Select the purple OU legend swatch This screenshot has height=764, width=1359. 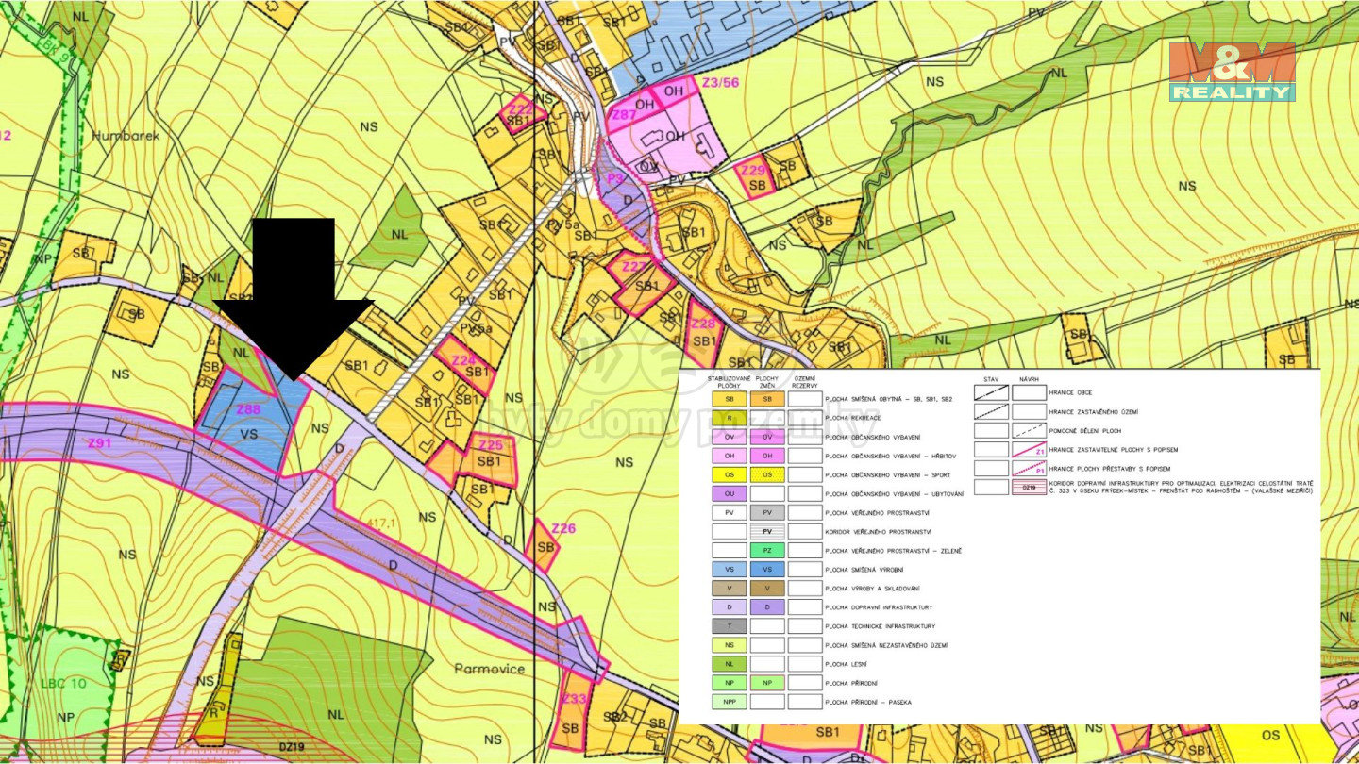point(729,493)
